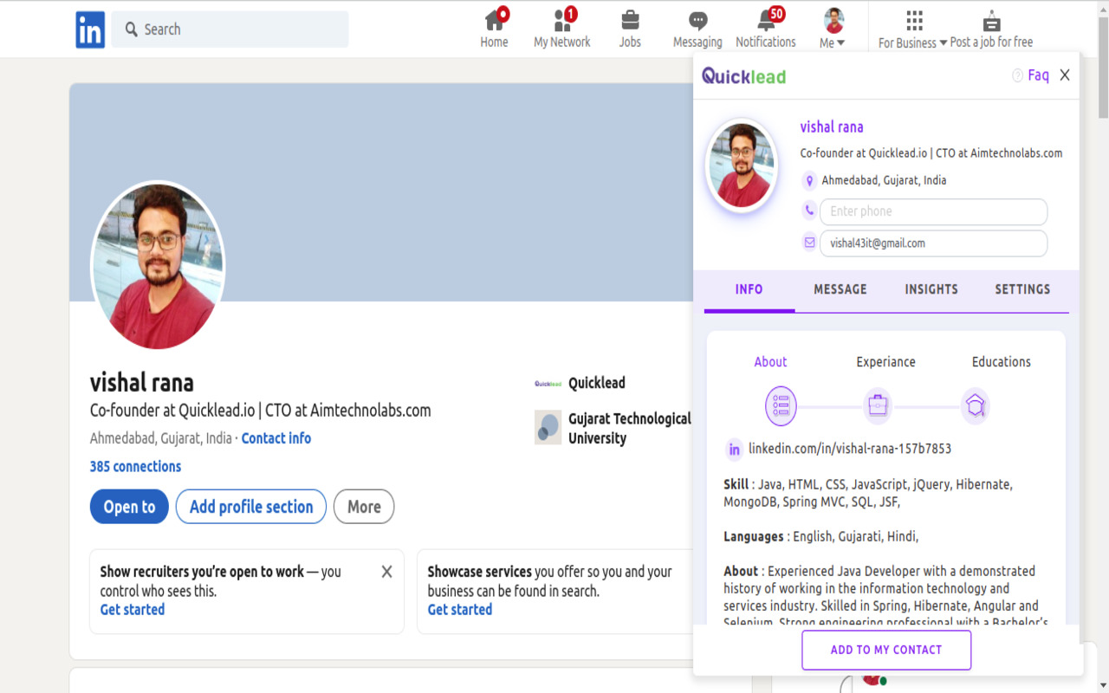
Task: Click the Skill list text
Action: pyautogui.click(x=868, y=493)
